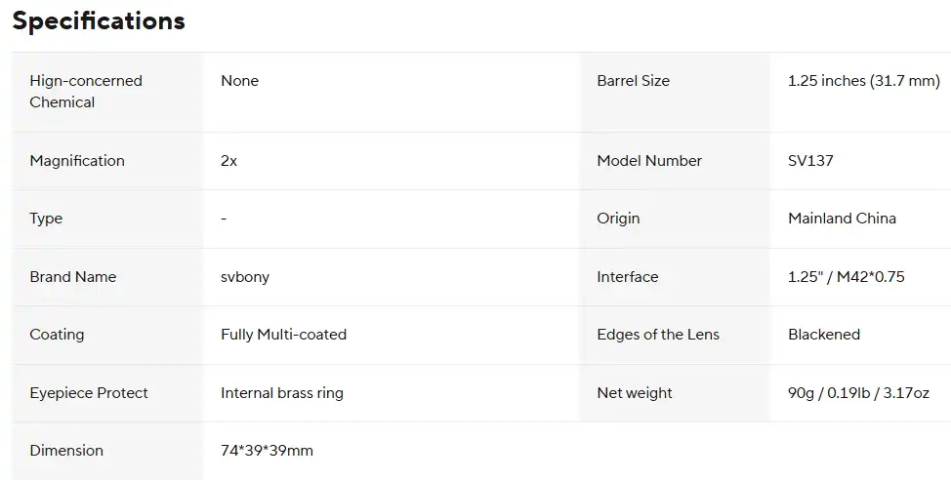Click the Model Number label

pyautogui.click(x=649, y=161)
